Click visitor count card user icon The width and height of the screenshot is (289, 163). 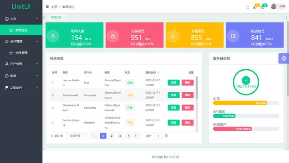click(53, 36)
